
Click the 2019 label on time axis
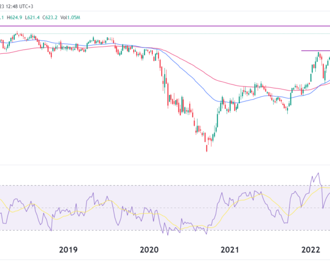67,250
